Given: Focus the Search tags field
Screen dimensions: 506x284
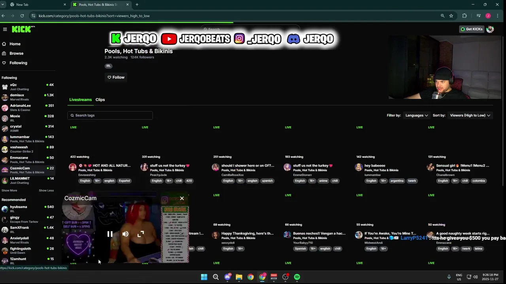Looking at the screenshot, I should [110, 115].
